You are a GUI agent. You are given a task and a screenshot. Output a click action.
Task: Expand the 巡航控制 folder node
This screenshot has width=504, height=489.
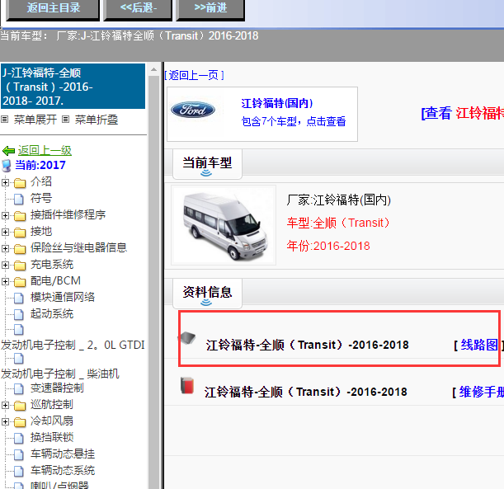coord(5,405)
